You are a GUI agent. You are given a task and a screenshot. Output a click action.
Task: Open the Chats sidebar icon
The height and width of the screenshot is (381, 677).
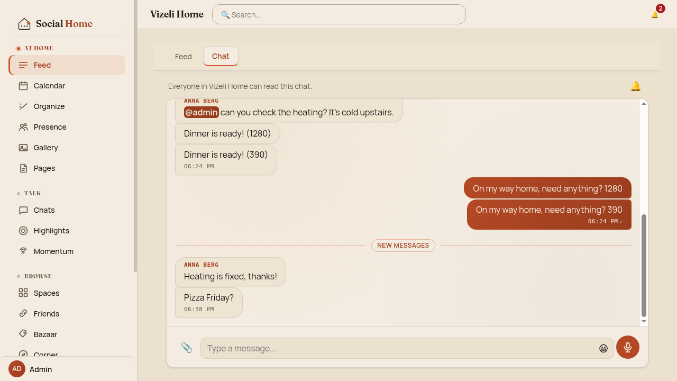click(x=23, y=210)
